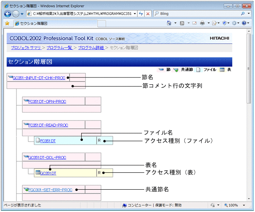The image size is (255, 212).
Task: Click inside the Bing search box
Action: point(197,13)
